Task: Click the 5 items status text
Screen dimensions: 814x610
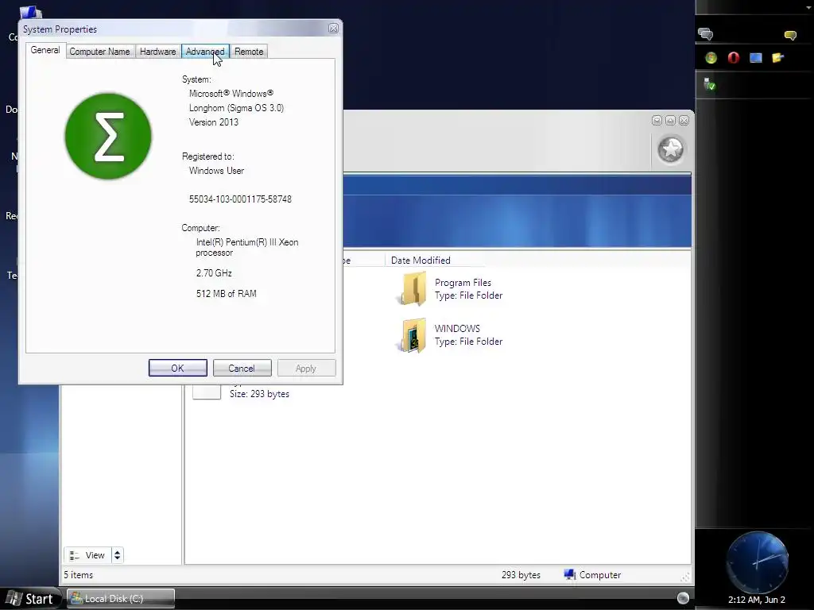Action: (79, 575)
